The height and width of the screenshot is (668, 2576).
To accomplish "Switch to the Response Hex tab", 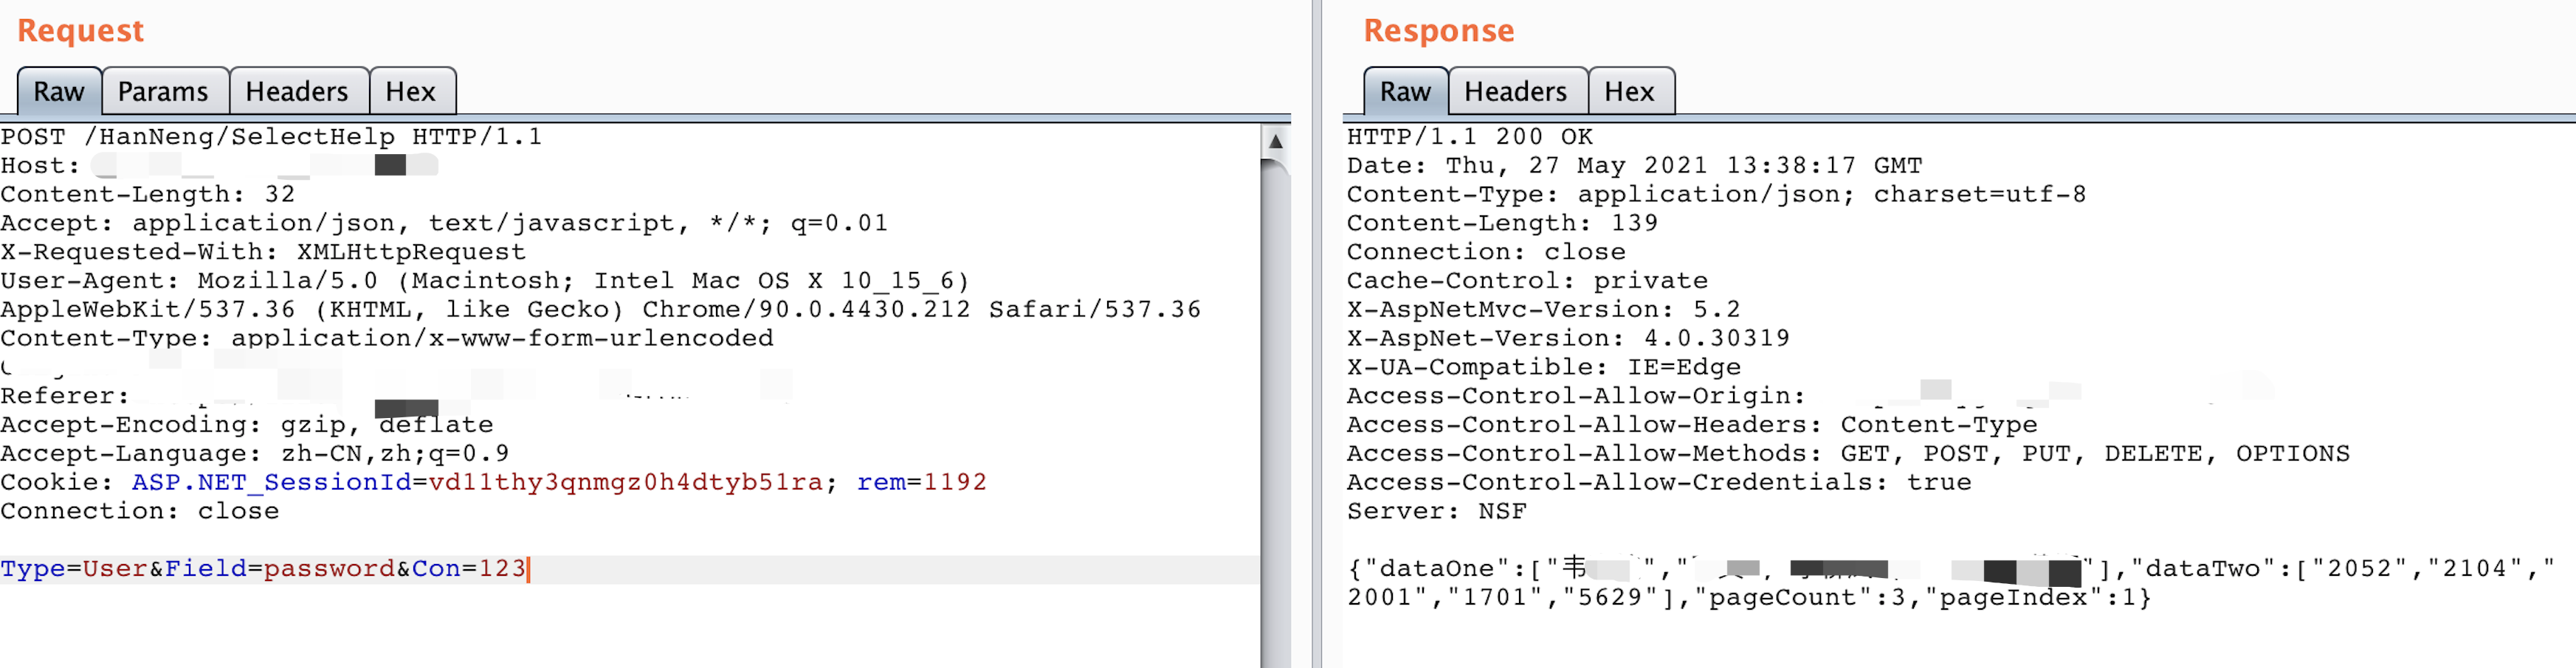I will pyautogui.click(x=1629, y=92).
